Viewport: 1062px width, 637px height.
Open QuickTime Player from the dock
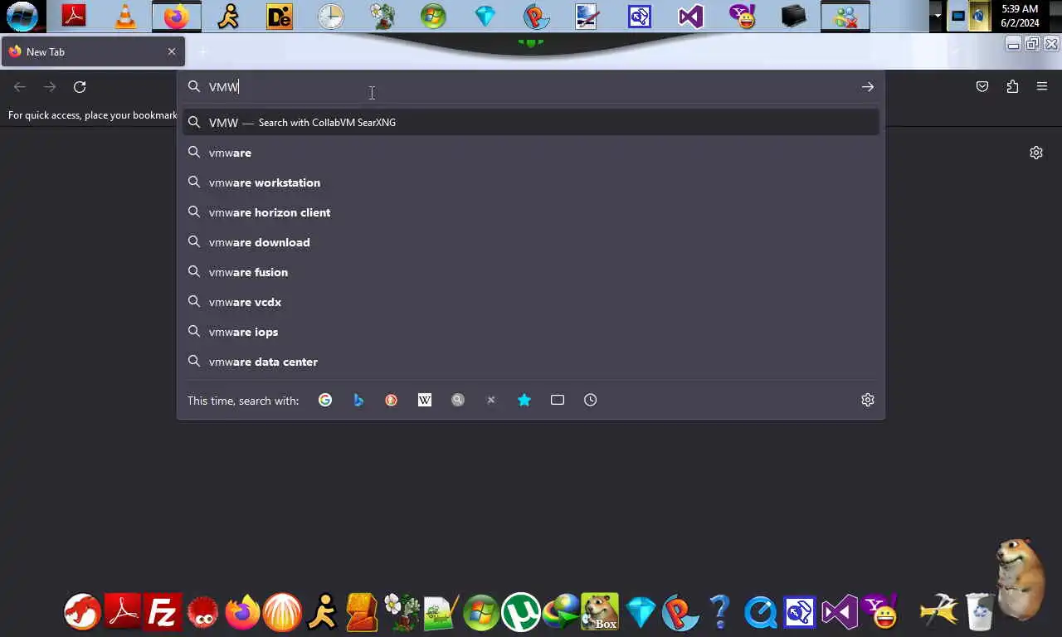pos(760,613)
